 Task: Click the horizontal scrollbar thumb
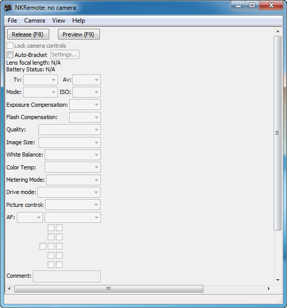(109, 288)
